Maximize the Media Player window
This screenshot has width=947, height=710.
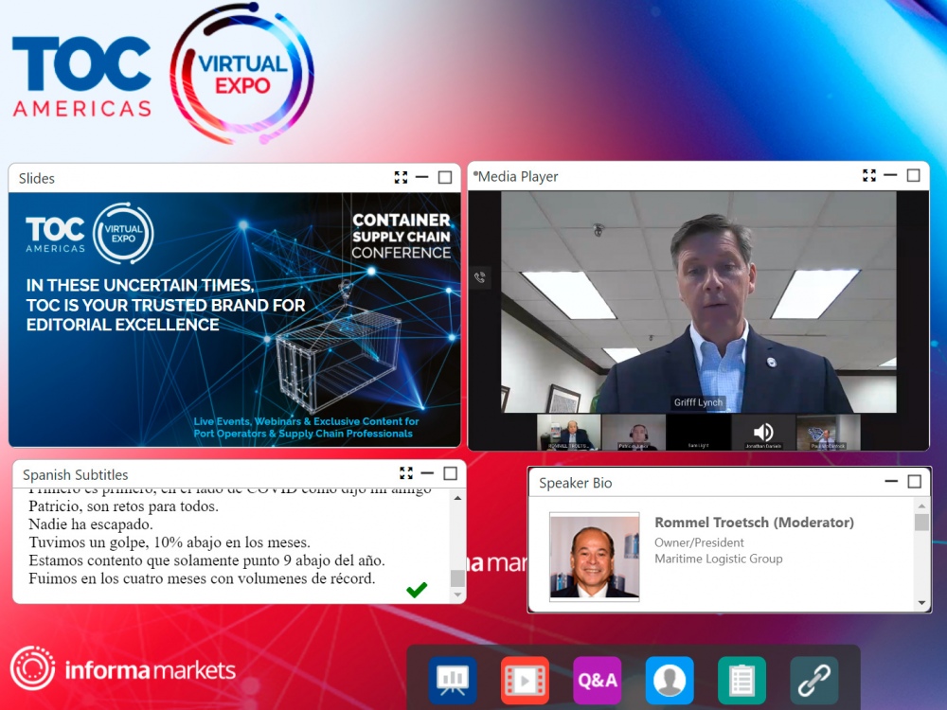[x=914, y=176]
